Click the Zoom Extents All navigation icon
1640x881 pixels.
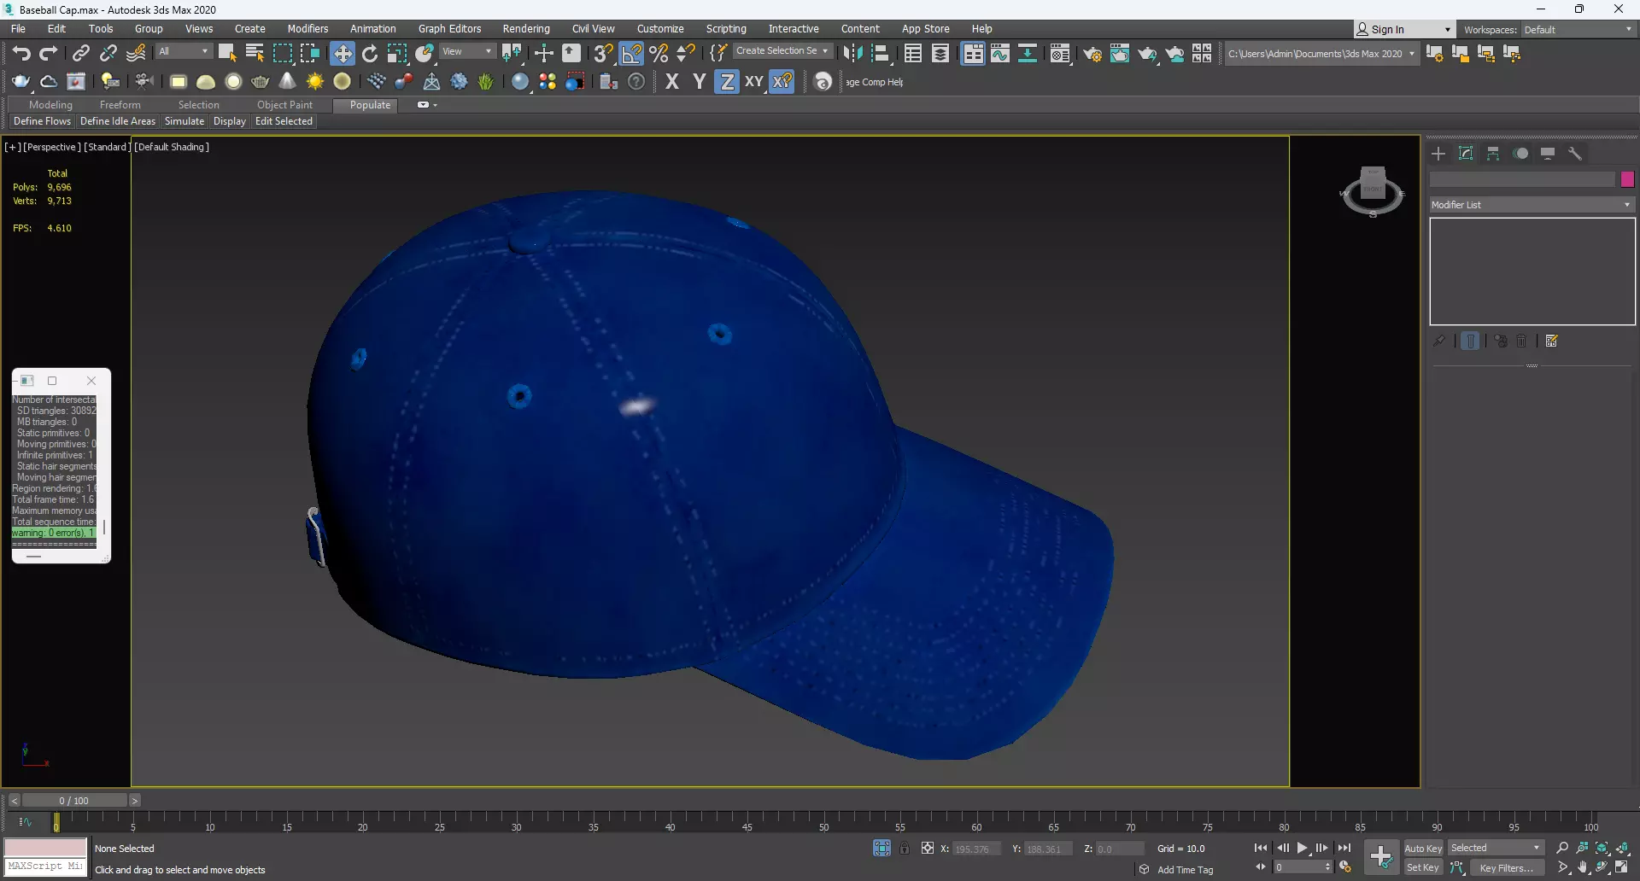click(x=1622, y=848)
